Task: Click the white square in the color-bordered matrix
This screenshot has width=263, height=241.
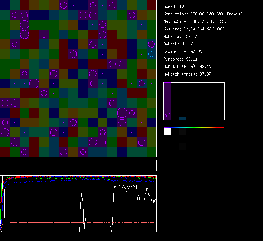Action: point(168,132)
